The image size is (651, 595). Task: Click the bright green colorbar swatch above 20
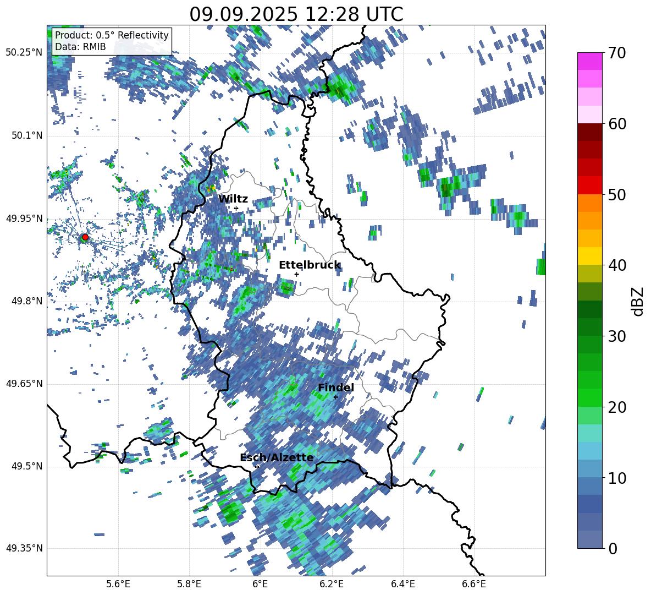coord(589,397)
